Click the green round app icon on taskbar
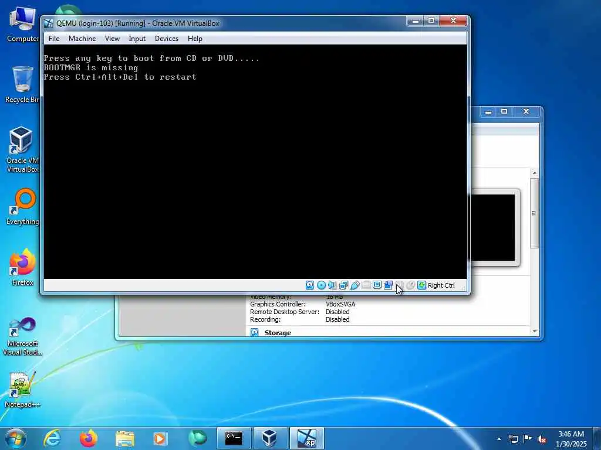The width and height of the screenshot is (601, 450). coord(197,438)
